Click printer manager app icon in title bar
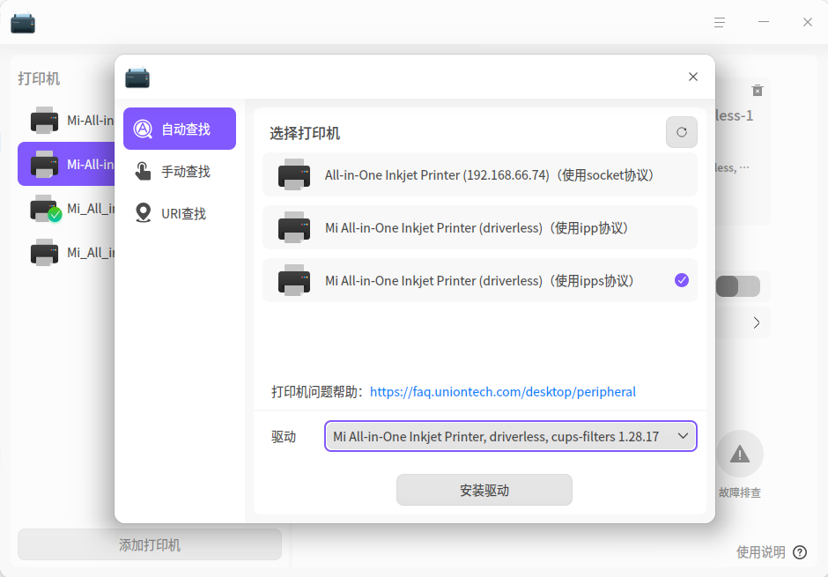The image size is (828, 577). tap(23, 23)
